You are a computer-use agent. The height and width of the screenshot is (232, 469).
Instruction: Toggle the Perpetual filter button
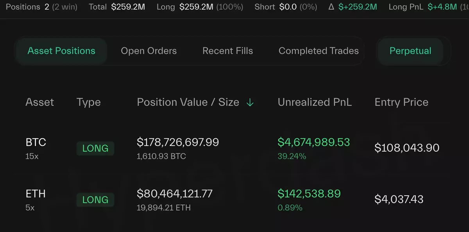point(410,51)
